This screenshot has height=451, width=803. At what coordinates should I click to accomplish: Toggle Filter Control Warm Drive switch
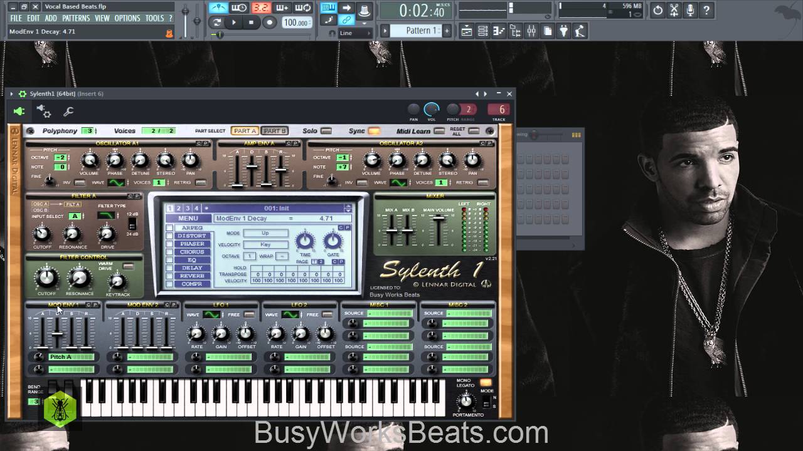click(x=129, y=267)
